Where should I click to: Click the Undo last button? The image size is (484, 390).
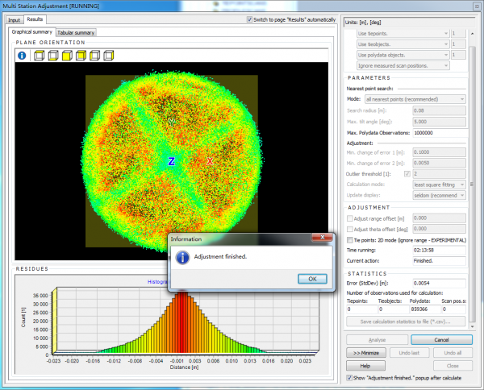[x=409, y=353]
